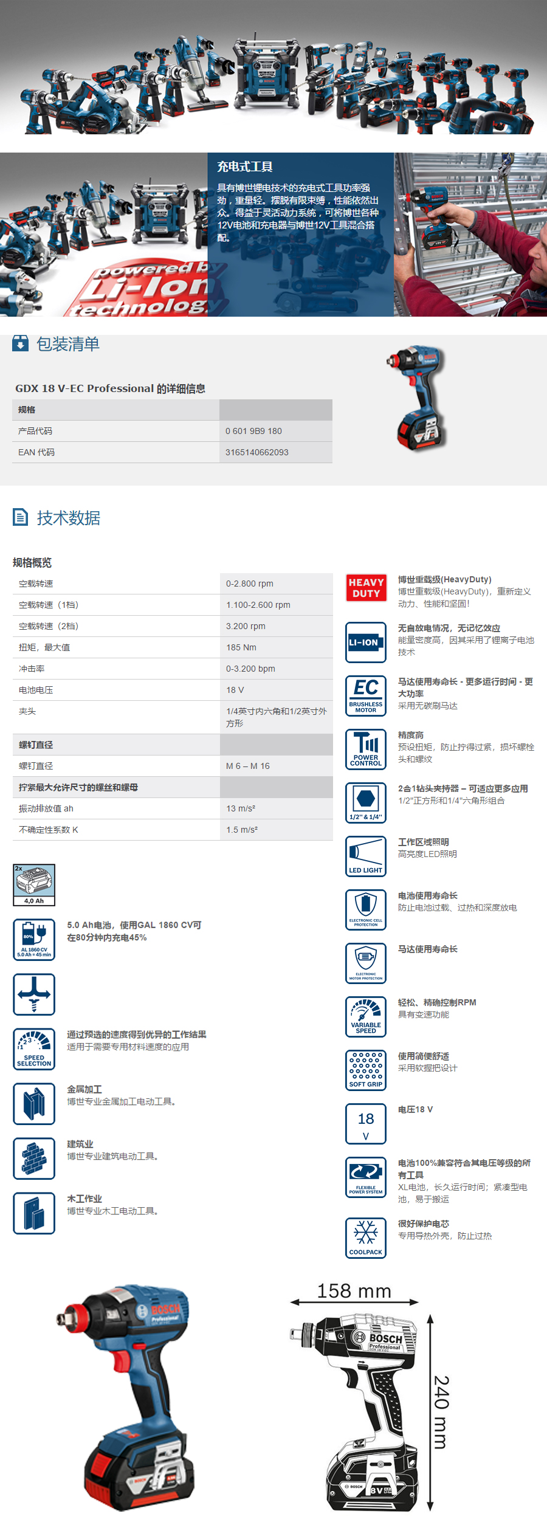Click the 电压18 V feature text

pyautogui.click(x=416, y=1109)
